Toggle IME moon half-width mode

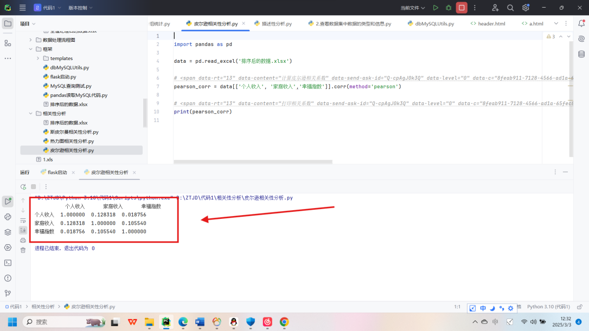(492, 308)
